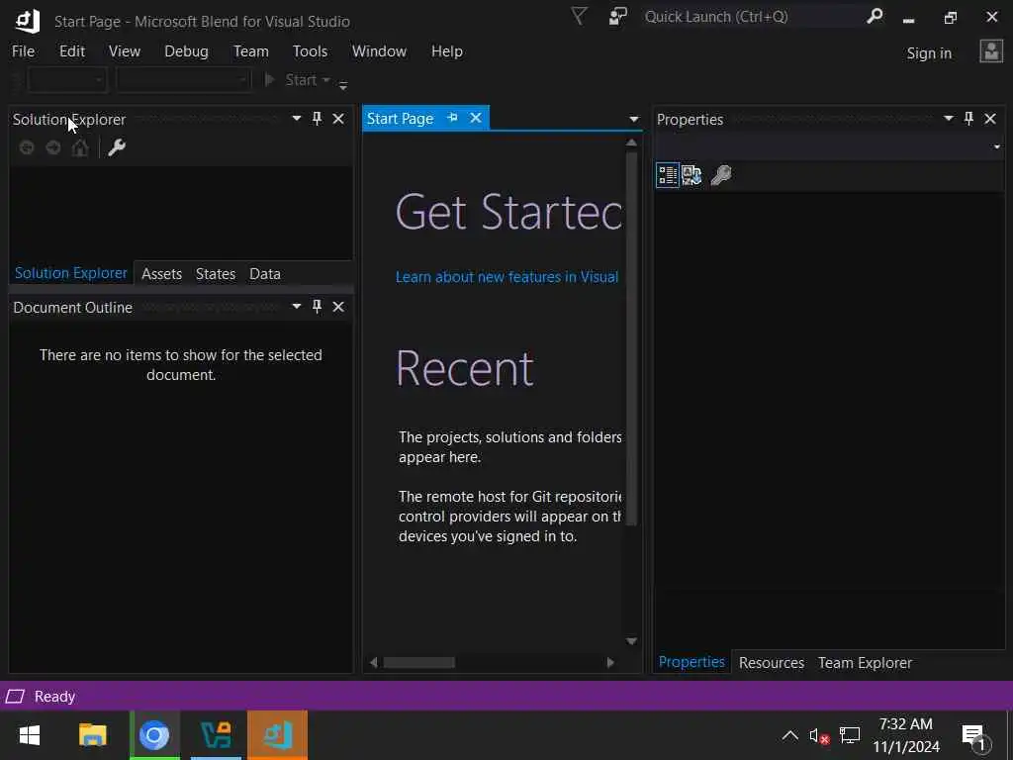Screen dimensions: 1013x760
Task: Expand the Properties object selector dropdown
Action: (997, 147)
